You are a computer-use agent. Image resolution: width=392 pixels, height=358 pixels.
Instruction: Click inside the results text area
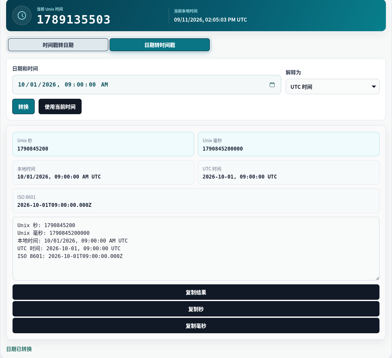tap(196, 249)
